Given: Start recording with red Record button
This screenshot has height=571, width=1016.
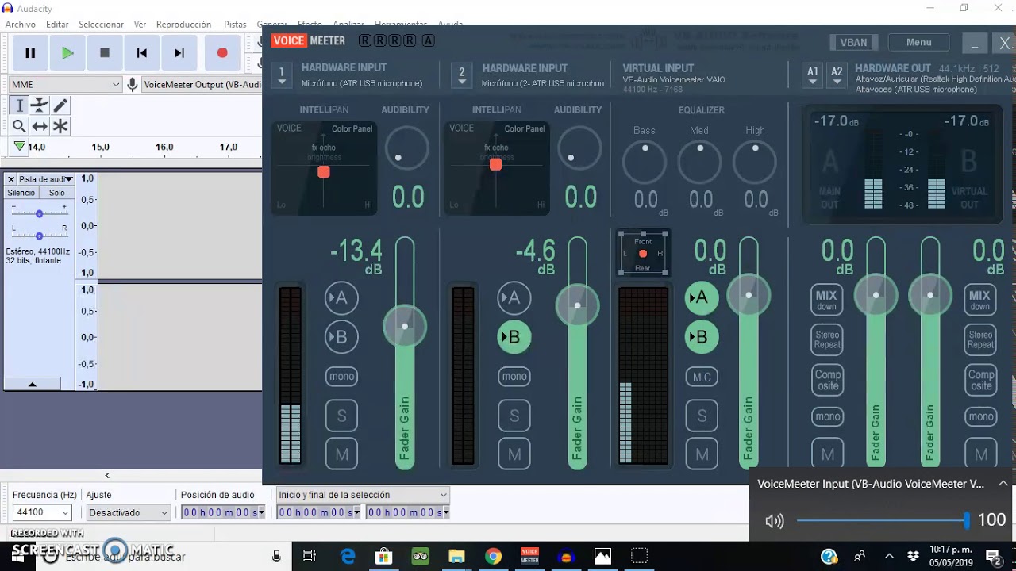Looking at the screenshot, I should pyautogui.click(x=222, y=53).
